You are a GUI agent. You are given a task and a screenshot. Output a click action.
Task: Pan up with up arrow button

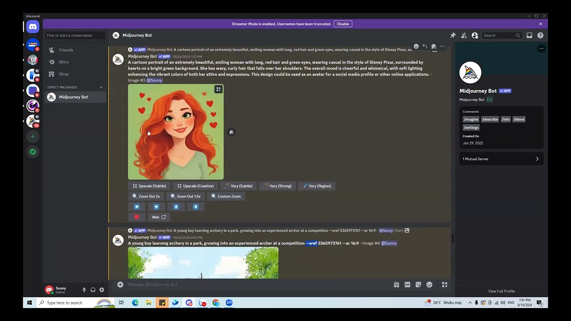(176, 206)
